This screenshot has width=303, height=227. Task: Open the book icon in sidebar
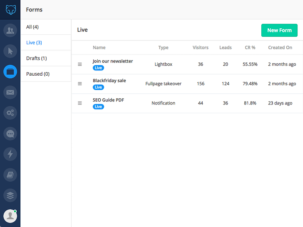coord(10,175)
